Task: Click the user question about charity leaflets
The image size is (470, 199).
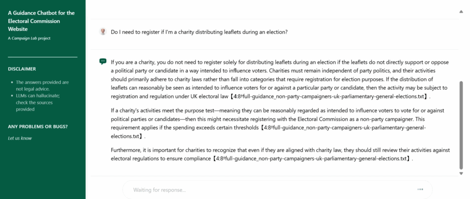Action: [x=199, y=32]
